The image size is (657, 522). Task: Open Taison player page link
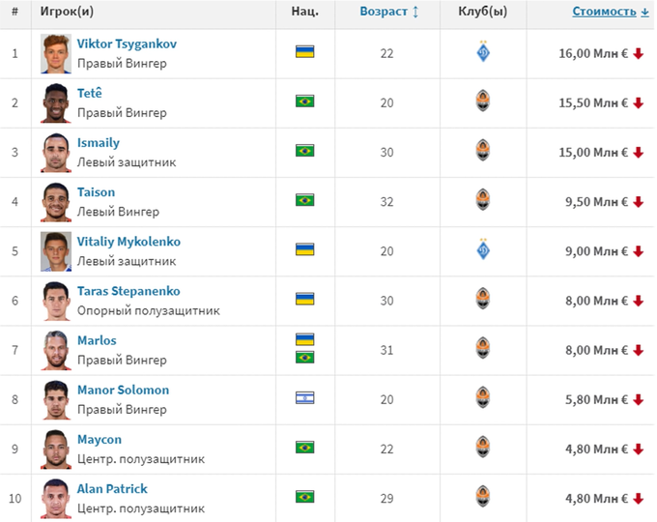point(96,192)
